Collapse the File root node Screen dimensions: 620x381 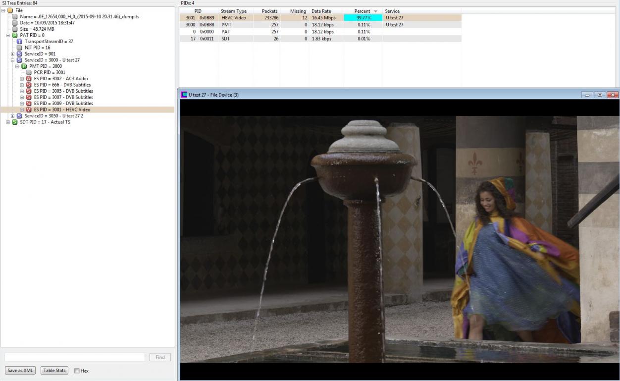point(4,10)
